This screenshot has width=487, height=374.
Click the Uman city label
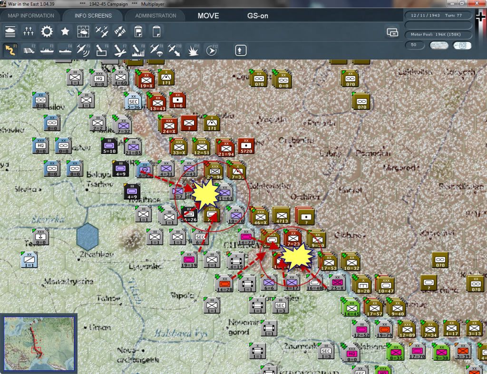[x=100, y=327]
